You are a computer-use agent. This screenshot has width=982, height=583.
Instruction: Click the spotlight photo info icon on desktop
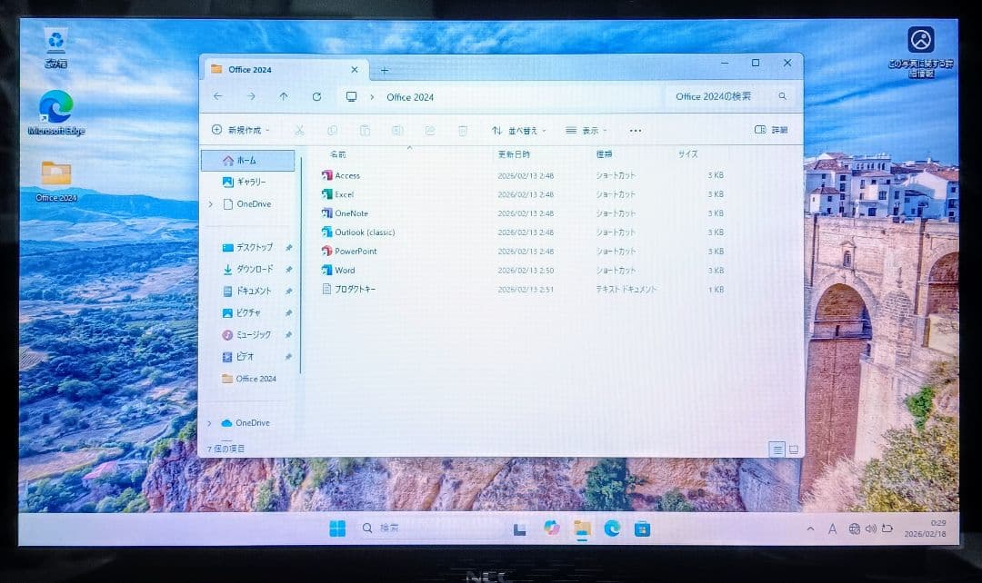[920, 51]
